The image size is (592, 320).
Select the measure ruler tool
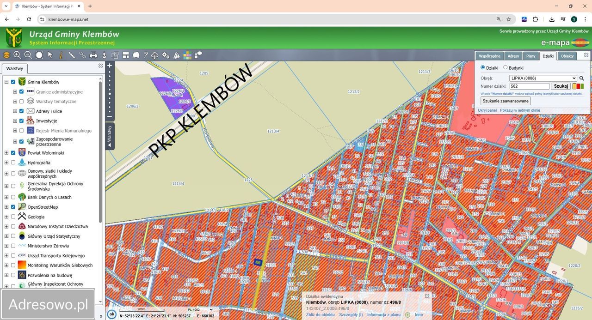point(72,55)
